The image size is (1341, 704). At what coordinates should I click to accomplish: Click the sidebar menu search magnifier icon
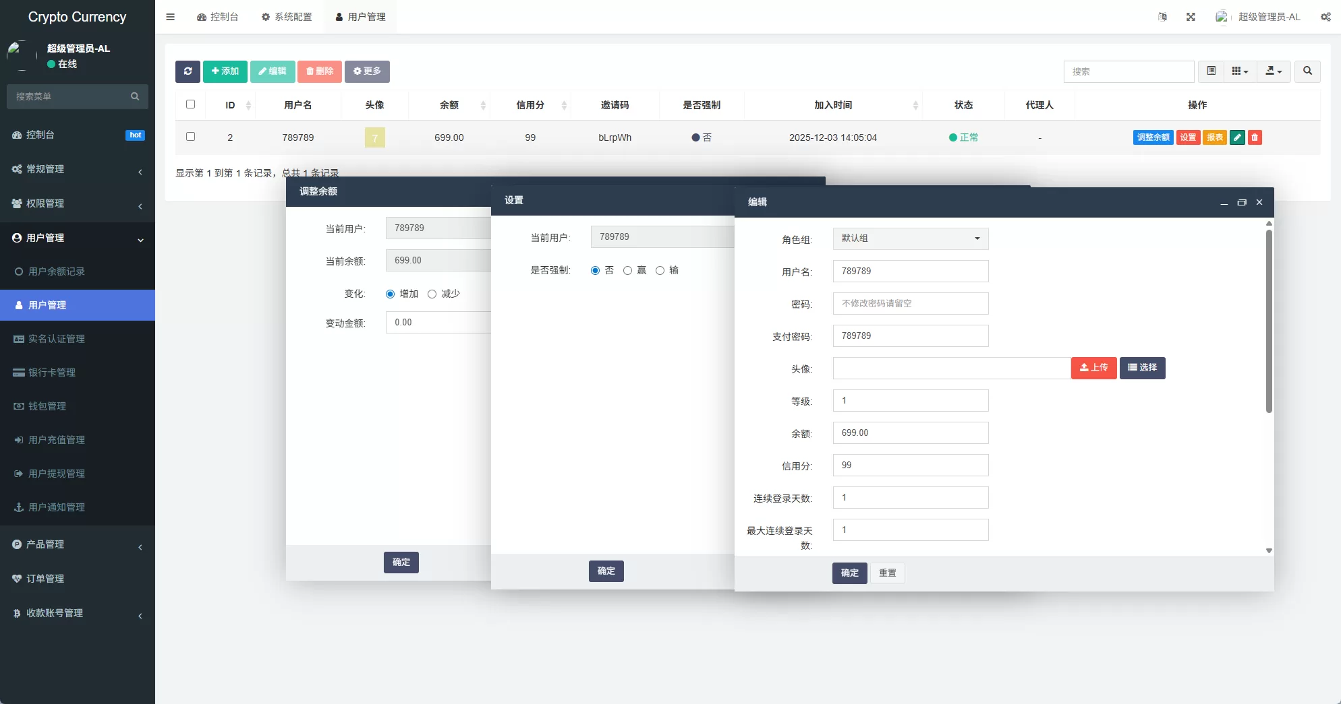pyautogui.click(x=135, y=96)
